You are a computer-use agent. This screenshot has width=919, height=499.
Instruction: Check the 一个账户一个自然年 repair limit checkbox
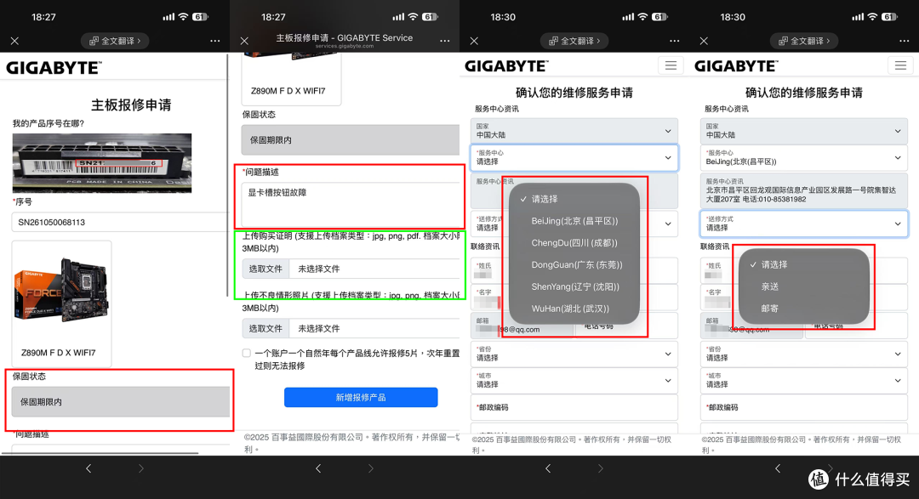247,353
